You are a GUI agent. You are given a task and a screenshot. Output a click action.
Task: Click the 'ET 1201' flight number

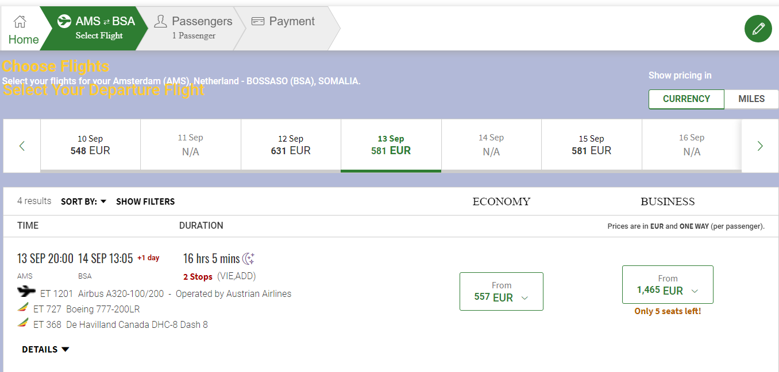click(56, 293)
